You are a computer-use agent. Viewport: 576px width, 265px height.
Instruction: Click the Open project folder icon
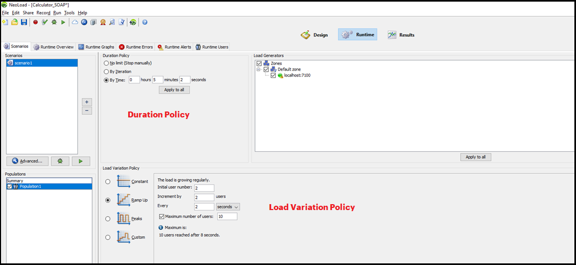(15, 23)
